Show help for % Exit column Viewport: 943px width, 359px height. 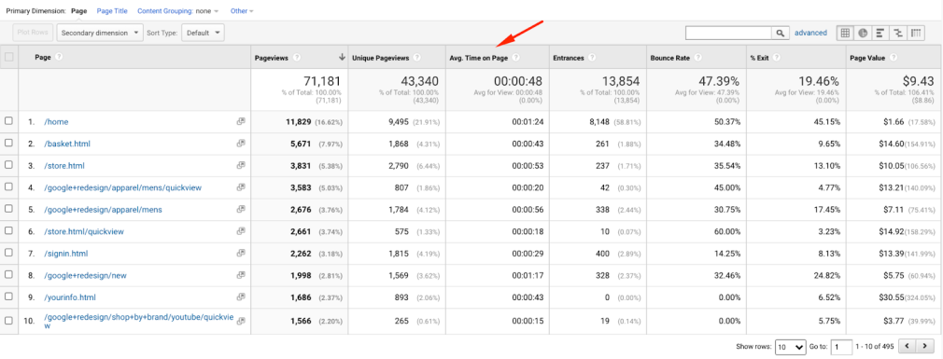(777, 58)
